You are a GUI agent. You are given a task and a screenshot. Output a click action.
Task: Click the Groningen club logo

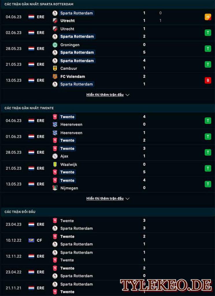coord(55,45)
